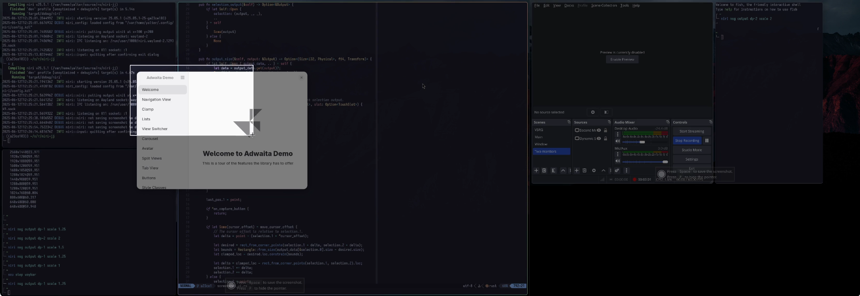This screenshot has width=860, height=296.
Task: Open scene filters icon in Scenes toolbar
Action: pos(553,171)
